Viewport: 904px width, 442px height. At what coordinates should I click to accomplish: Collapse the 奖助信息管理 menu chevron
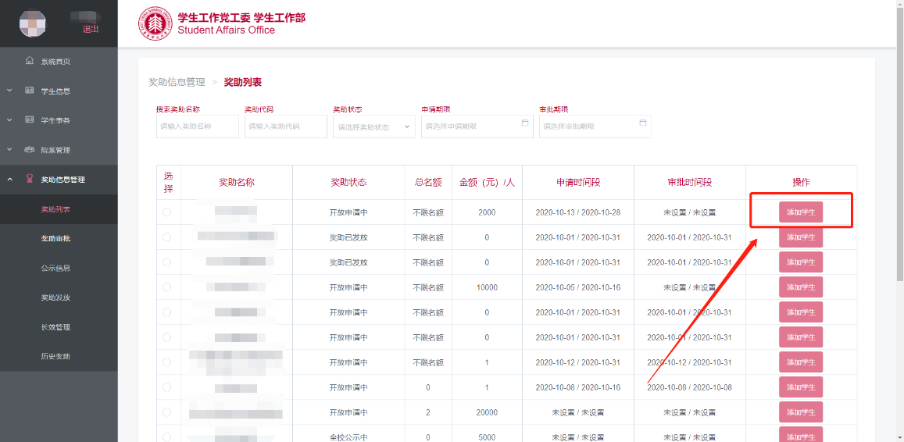[x=9, y=180]
